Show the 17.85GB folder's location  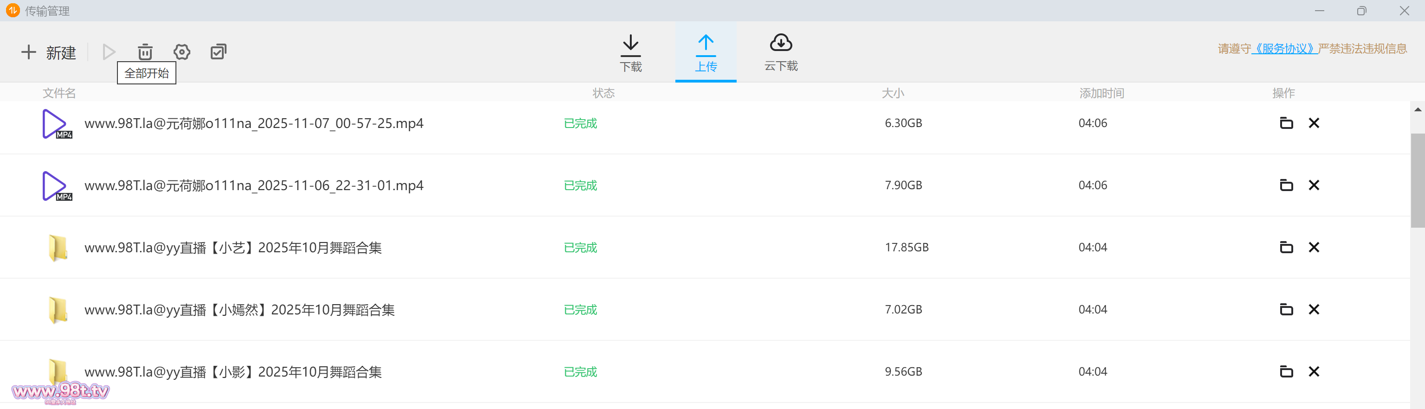click(x=1286, y=248)
